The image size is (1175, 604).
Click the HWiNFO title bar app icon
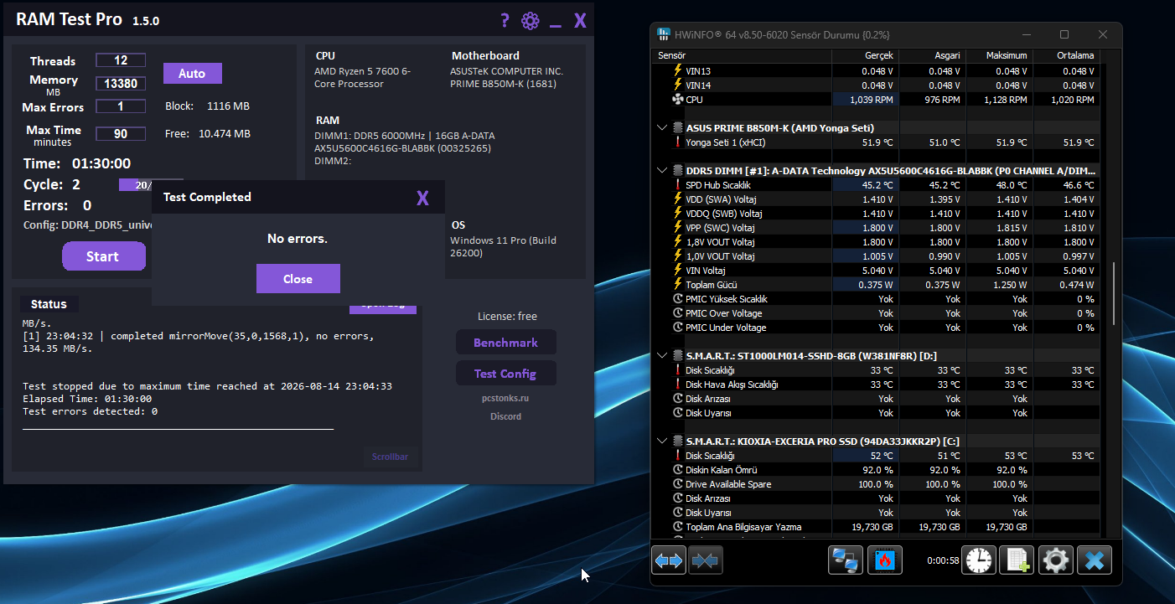pos(664,34)
